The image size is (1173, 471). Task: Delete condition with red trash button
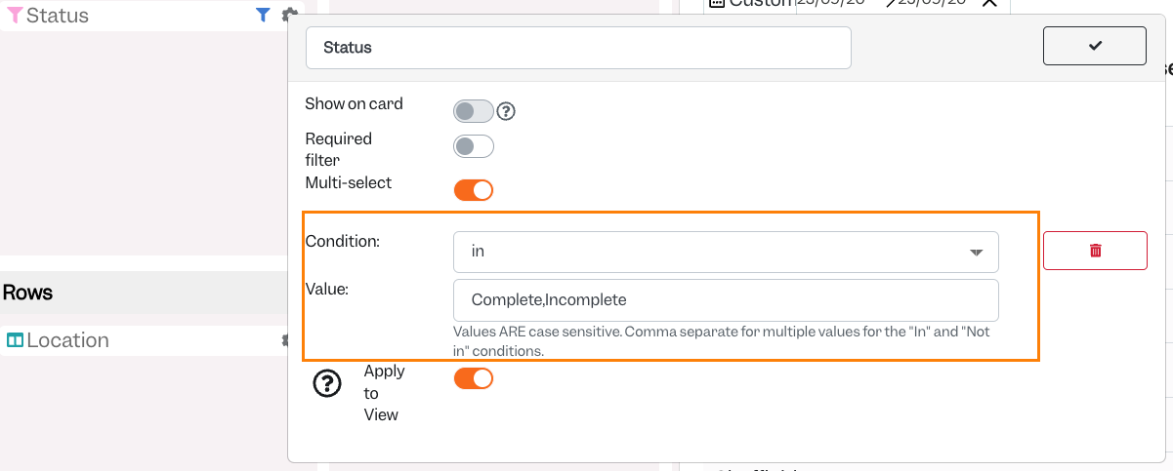[1095, 251]
